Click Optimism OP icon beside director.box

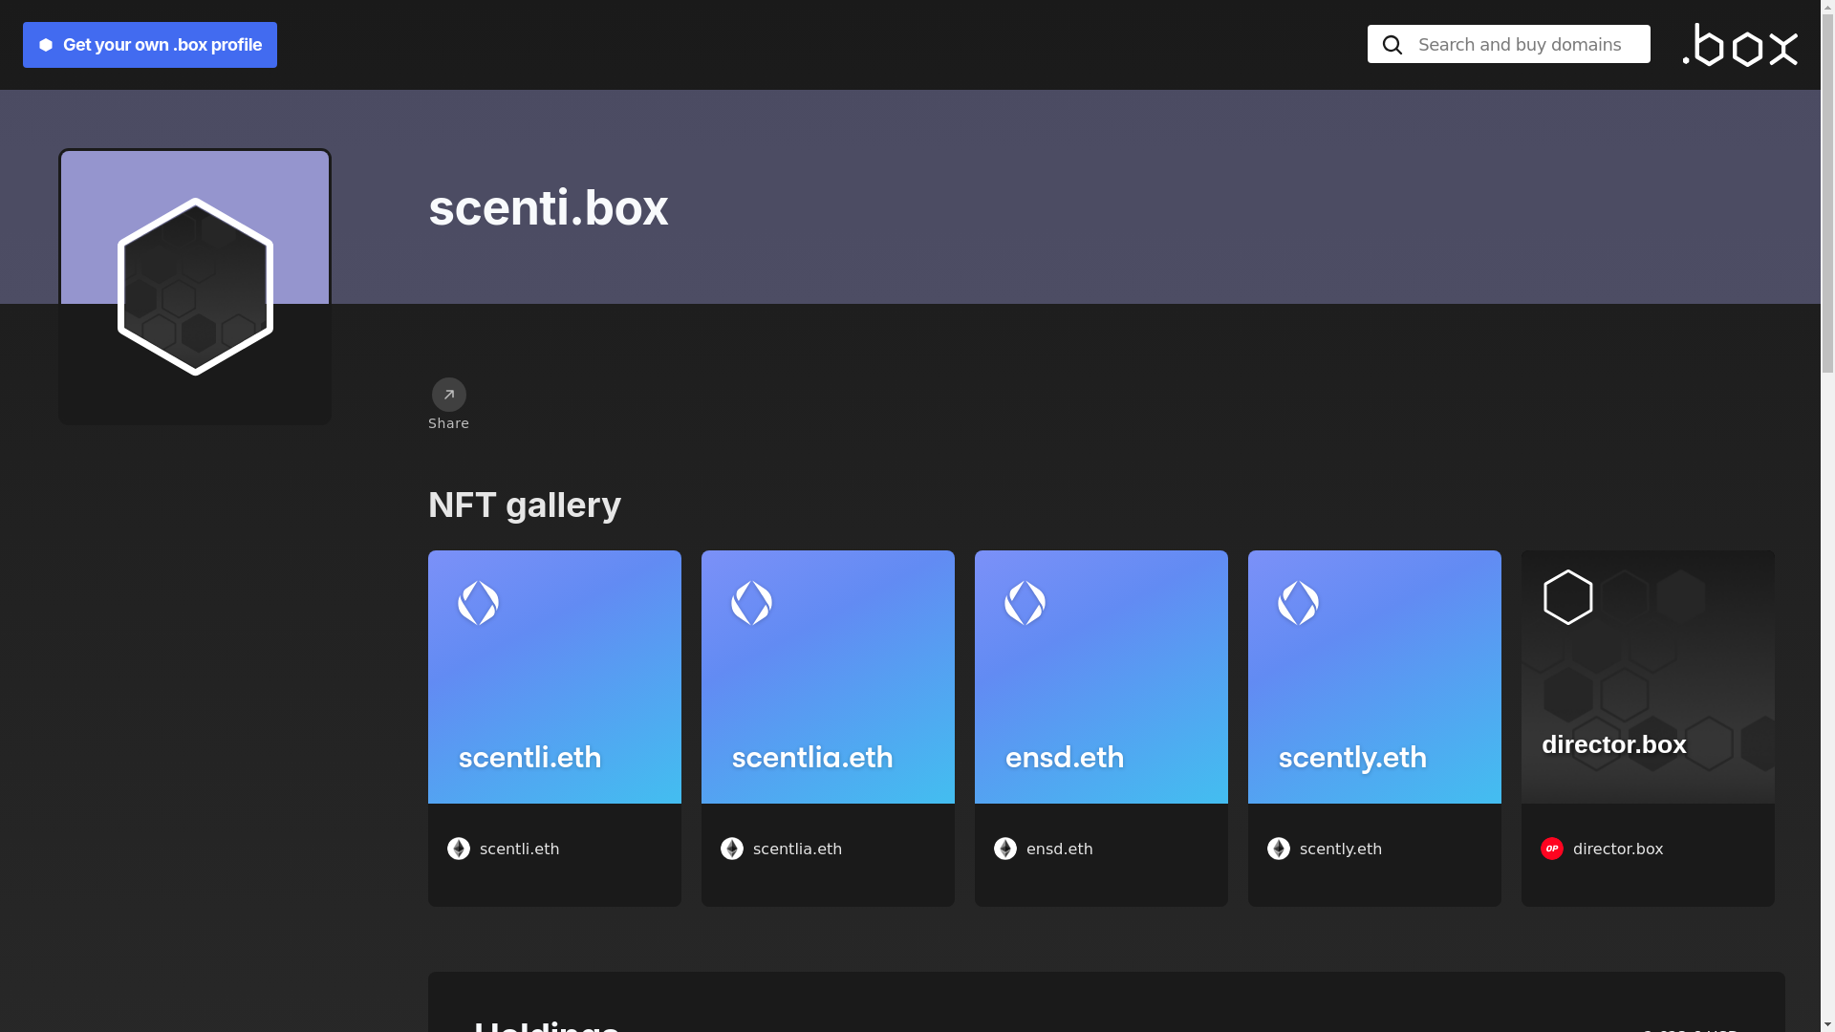[x=1552, y=849]
